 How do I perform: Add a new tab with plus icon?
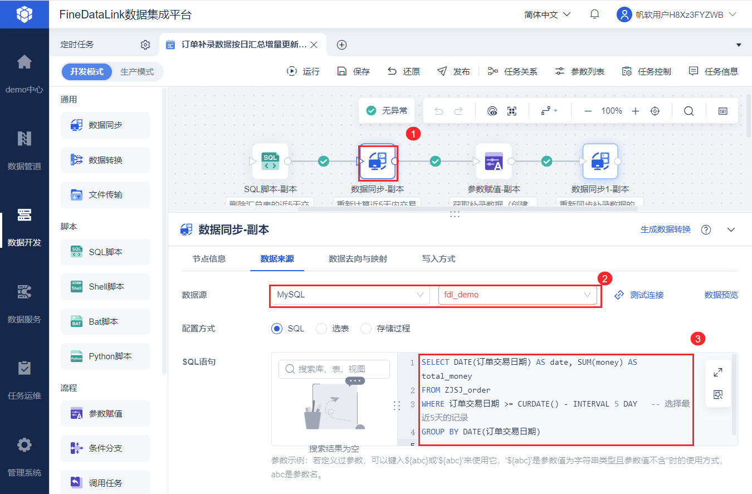(x=342, y=45)
